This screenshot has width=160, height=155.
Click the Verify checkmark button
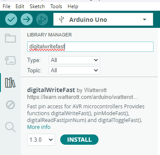[x=11, y=19]
